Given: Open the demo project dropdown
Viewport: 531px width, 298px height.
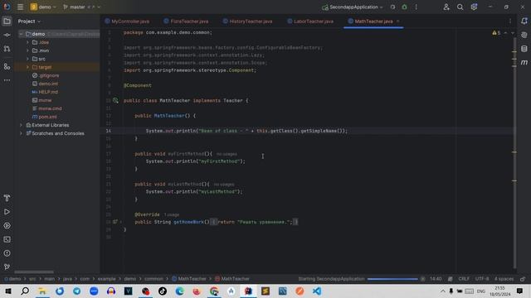Looking at the screenshot, I should click(43, 7).
